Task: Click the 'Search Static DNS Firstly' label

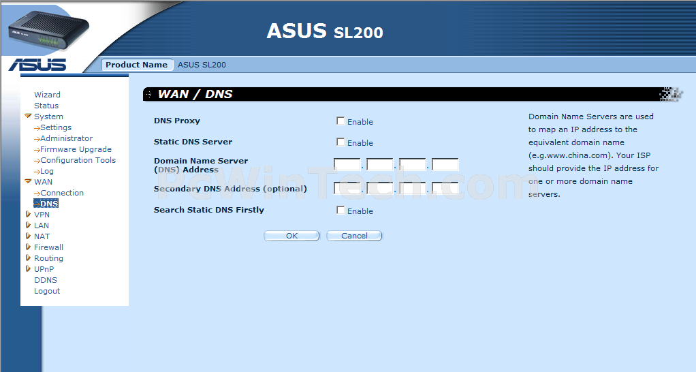Action: [208, 210]
